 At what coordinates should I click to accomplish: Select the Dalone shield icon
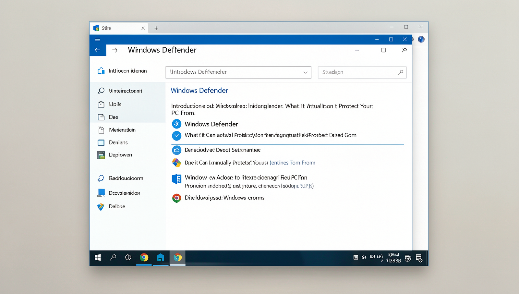click(x=101, y=207)
